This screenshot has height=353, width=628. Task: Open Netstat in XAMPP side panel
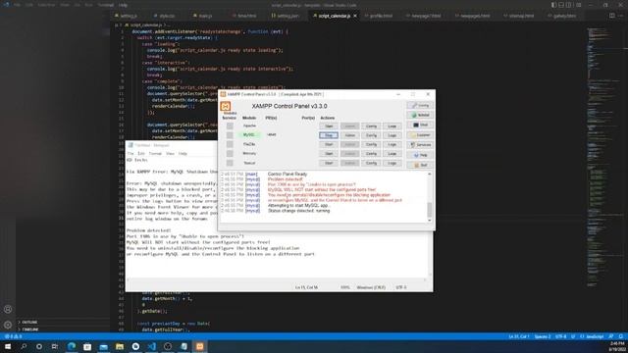[x=420, y=115]
